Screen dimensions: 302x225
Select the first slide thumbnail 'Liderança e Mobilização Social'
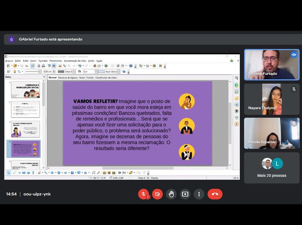tap(25, 90)
